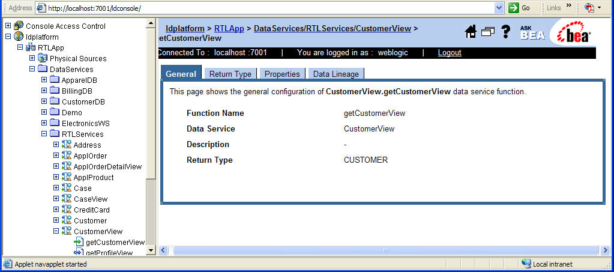Collapse the RTLServices folder node

click(x=44, y=134)
